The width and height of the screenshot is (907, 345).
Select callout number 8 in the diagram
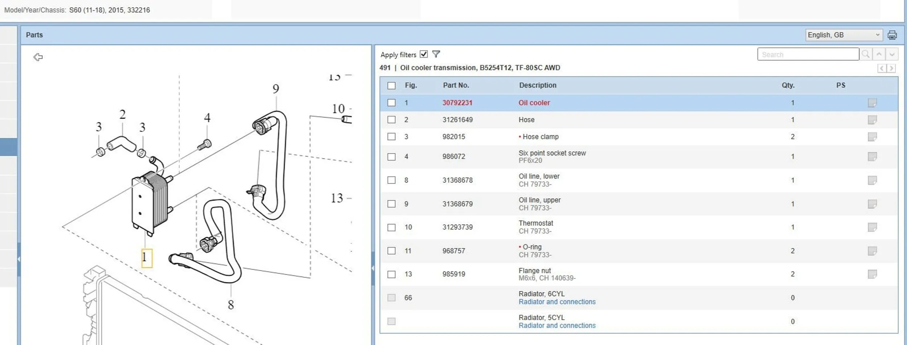click(231, 305)
